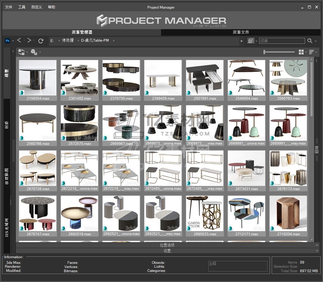
Task: Click the search magnifier icon
Action: pos(310,41)
